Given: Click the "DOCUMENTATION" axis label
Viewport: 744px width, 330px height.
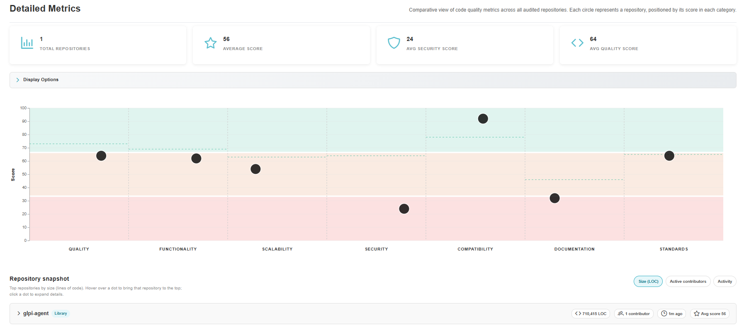Looking at the screenshot, I should [x=574, y=249].
